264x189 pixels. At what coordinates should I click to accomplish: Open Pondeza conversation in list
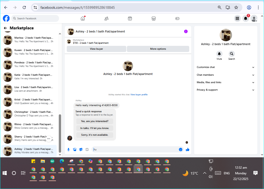29,64
